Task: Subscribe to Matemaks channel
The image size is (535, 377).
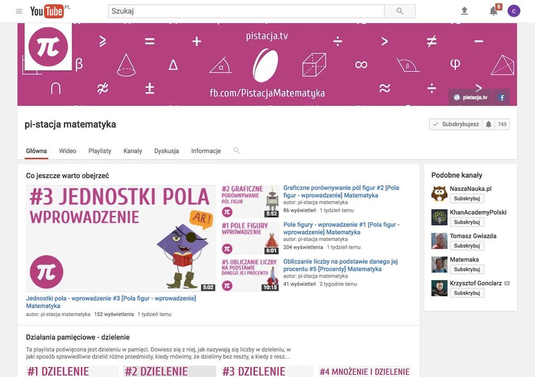Action: (x=467, y=270)
